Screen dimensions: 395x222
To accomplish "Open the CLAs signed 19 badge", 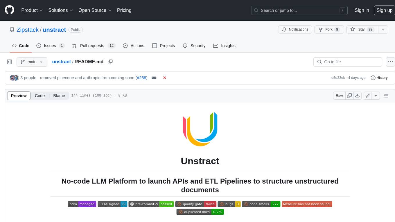I will (x=112, y=204).
